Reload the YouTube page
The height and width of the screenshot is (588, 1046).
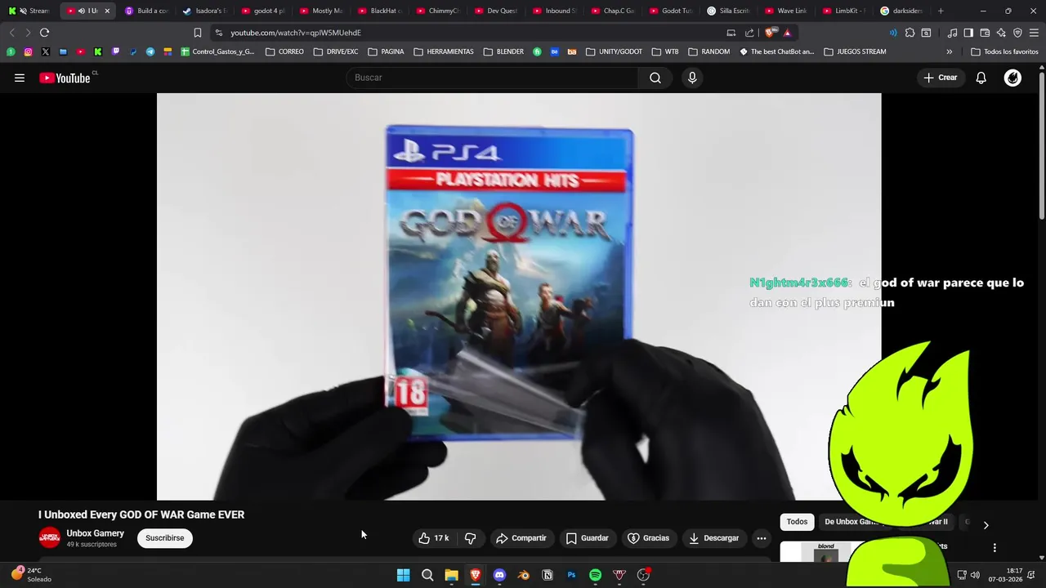click(x=44, y=33)
